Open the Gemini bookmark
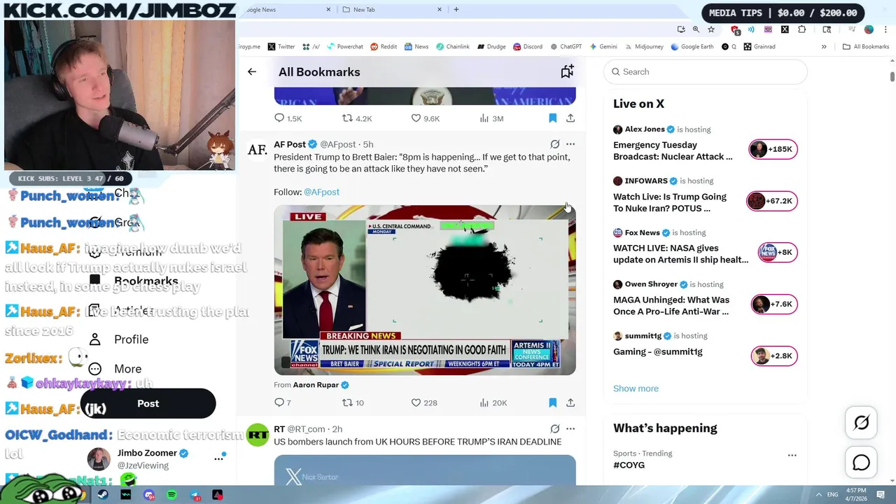Viewport: 896px width, 504px height. coord(603,47)
